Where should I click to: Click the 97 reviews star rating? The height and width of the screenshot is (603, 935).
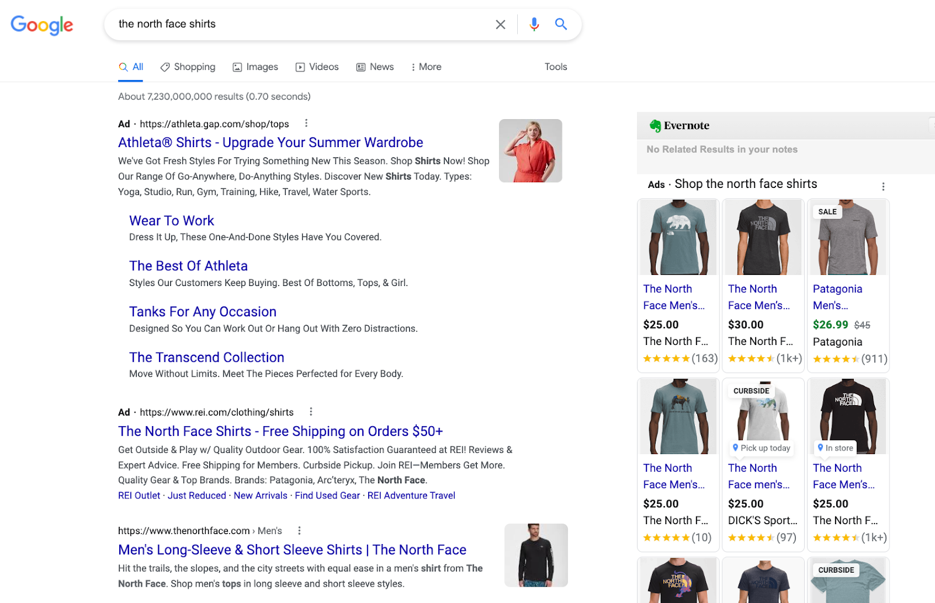pos(762,538)
